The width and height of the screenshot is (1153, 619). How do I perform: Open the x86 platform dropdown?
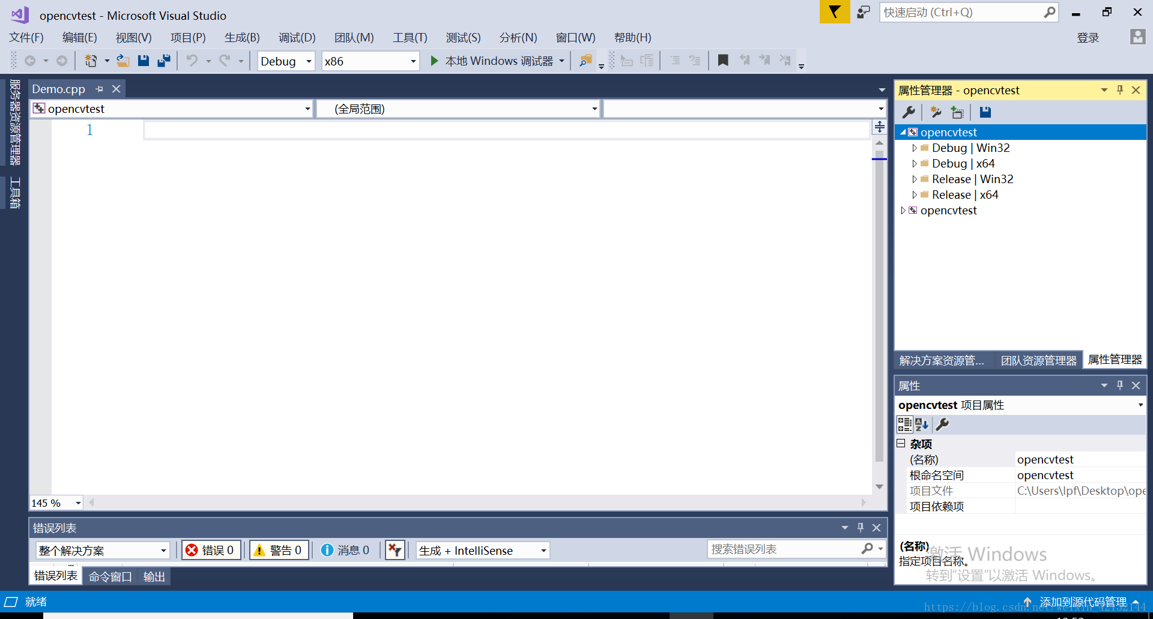370,61
